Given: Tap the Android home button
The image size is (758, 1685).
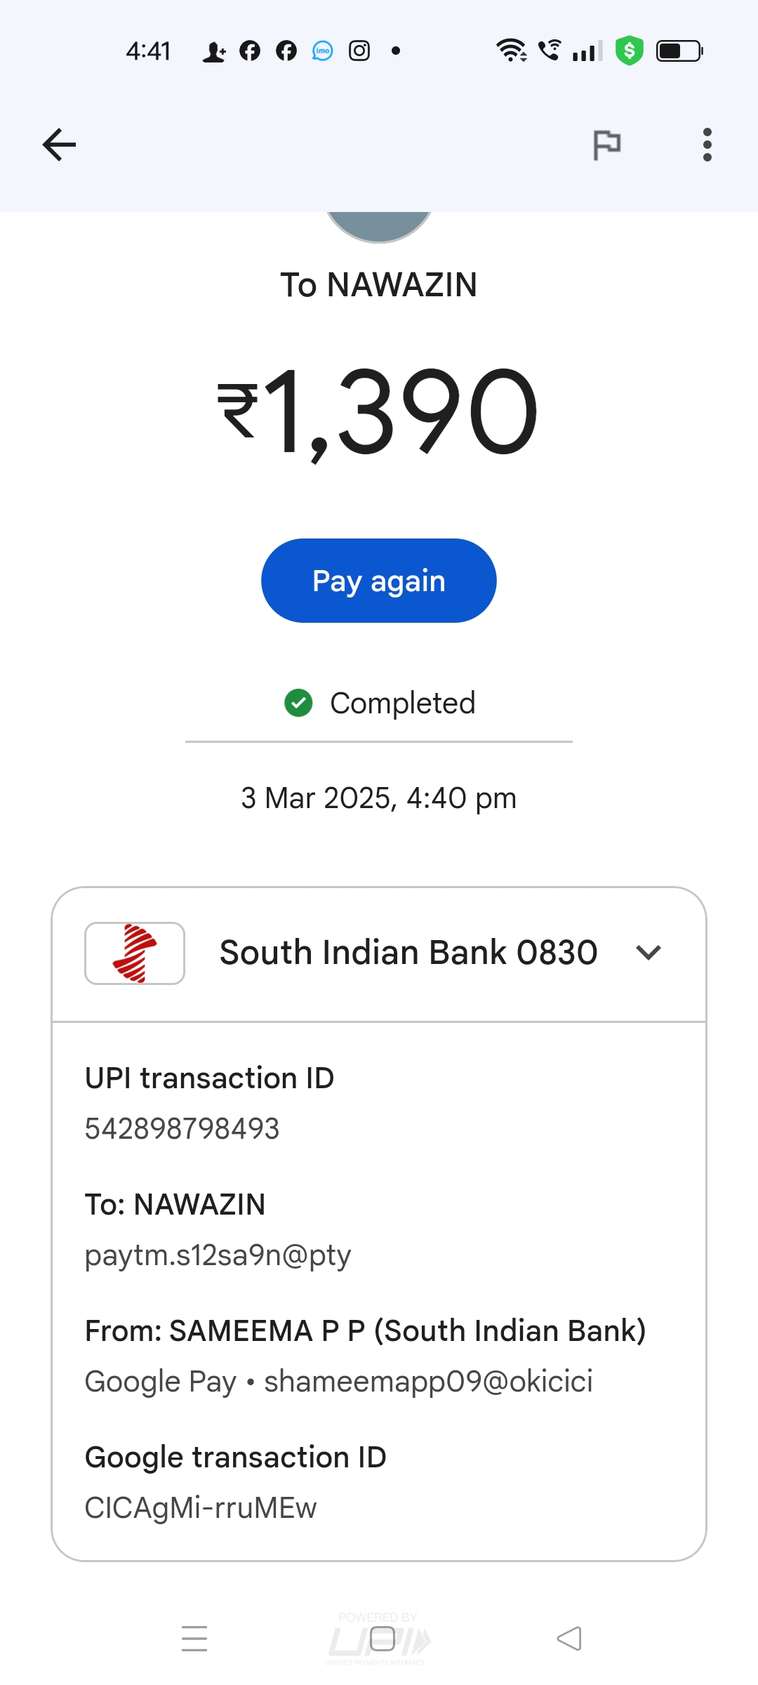Looking at the screenshot, I should pyautogui.click(x=382, y=1639).
